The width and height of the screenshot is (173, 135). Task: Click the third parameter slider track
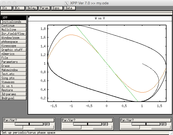146,124
